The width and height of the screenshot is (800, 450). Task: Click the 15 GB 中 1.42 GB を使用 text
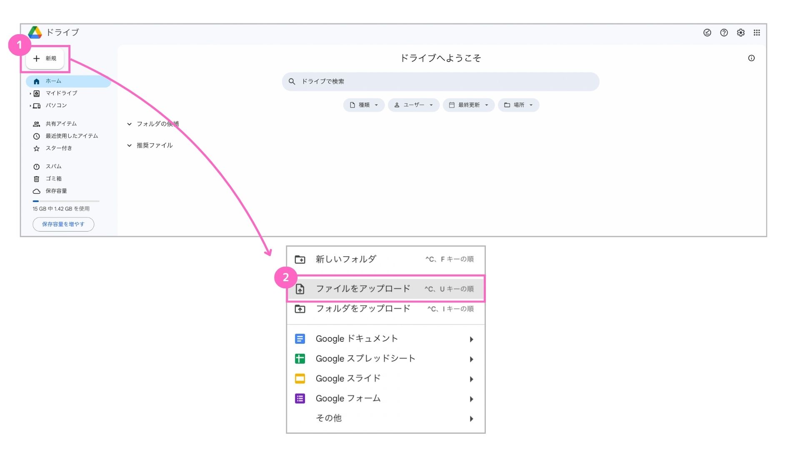click(x=61, y=209)
